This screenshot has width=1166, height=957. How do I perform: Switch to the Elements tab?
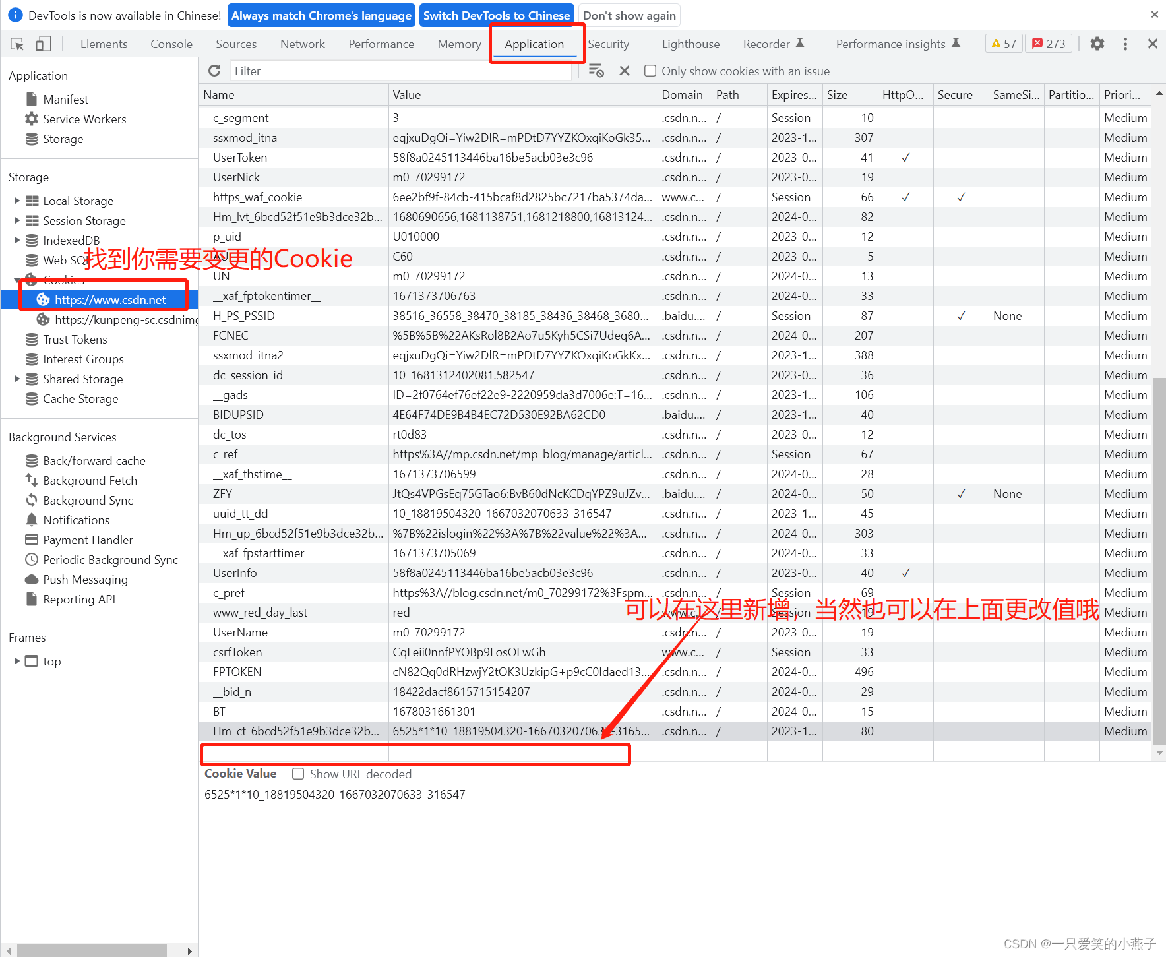point(104,44)
